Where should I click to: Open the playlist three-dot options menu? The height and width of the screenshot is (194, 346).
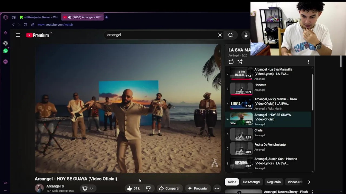(x=308, y=62)
